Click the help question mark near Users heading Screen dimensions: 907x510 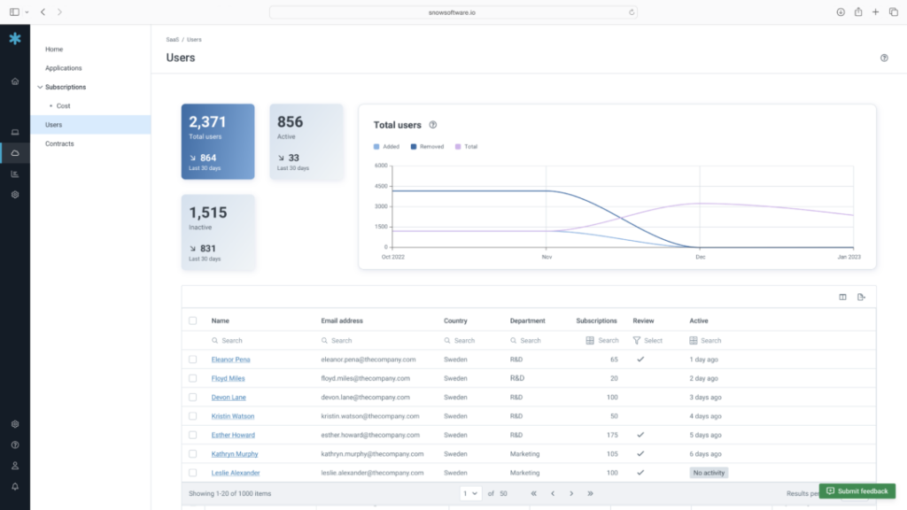click(x=883, y=57)
